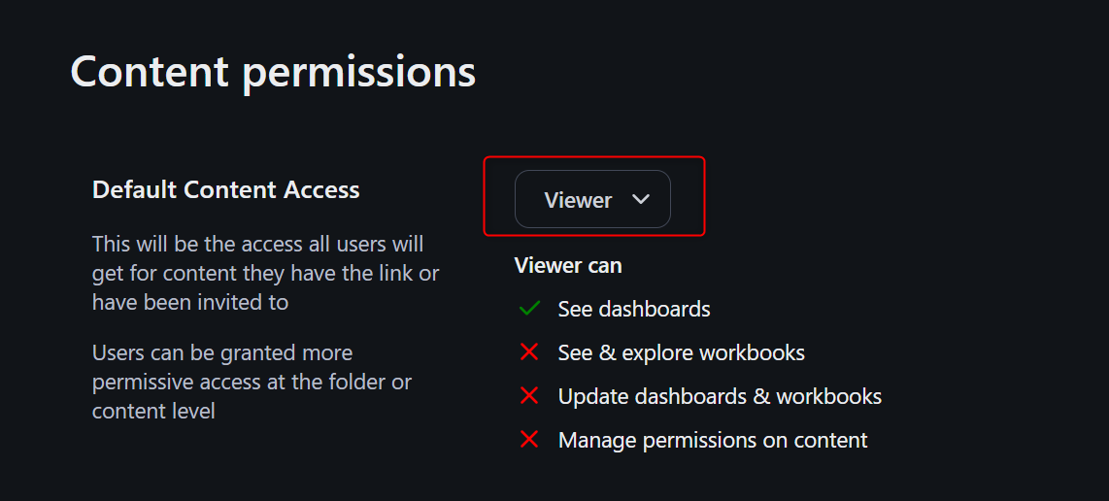The image size is (1109, 501).
Task: Click the line get for content they have the link or
Action: [x=265, y=273]
